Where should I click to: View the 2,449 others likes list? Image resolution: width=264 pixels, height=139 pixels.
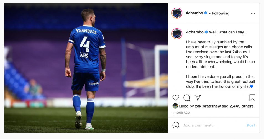[x=242, y=106]
